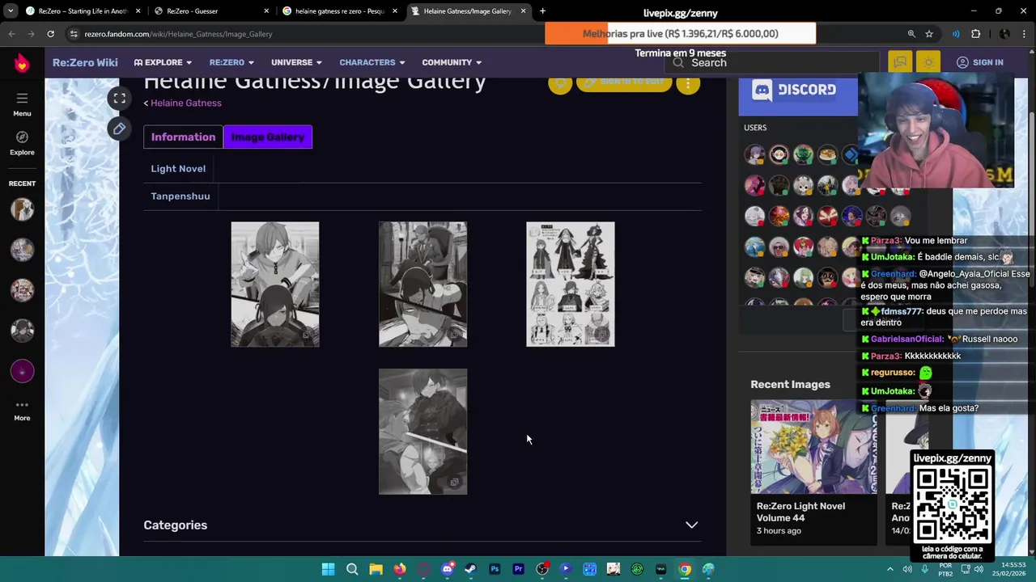Click the Fandom flame logo icon
The image size is (1036, 582).
tap(22, 63)
